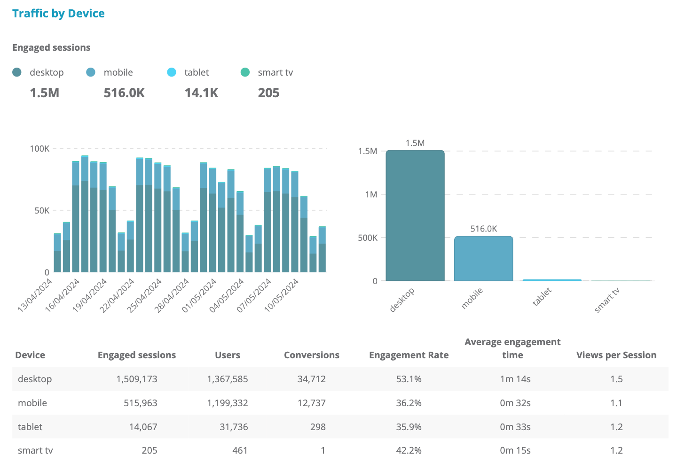Click the desktop bar in device chart

pos(415,216)
